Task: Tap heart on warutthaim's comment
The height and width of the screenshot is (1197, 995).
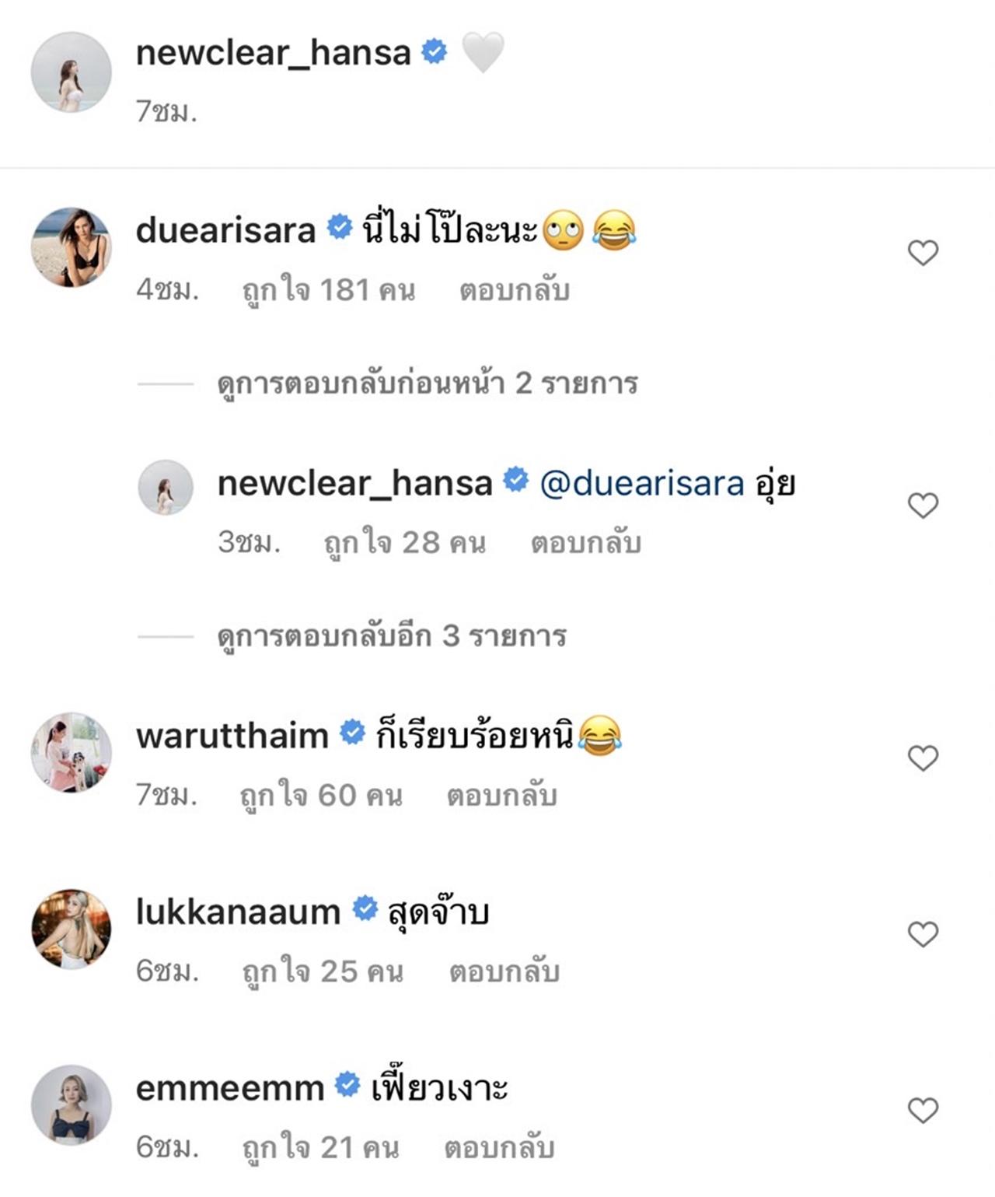Action: click(x=923, y=758)
